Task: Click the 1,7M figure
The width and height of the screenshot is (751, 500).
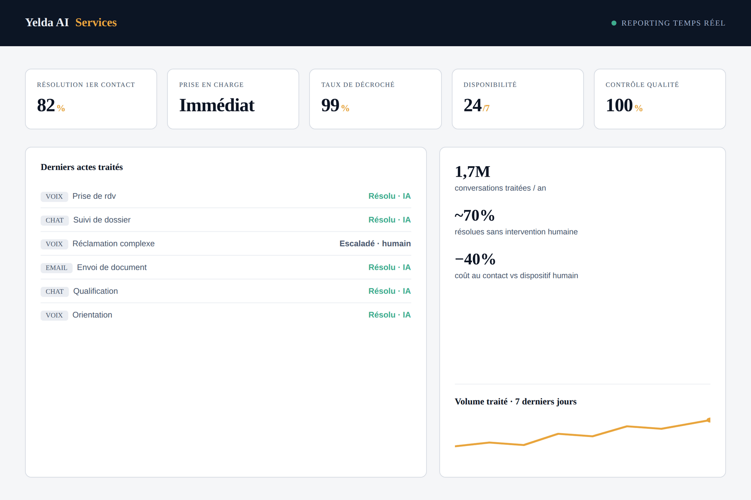Action: click(472, 172)
